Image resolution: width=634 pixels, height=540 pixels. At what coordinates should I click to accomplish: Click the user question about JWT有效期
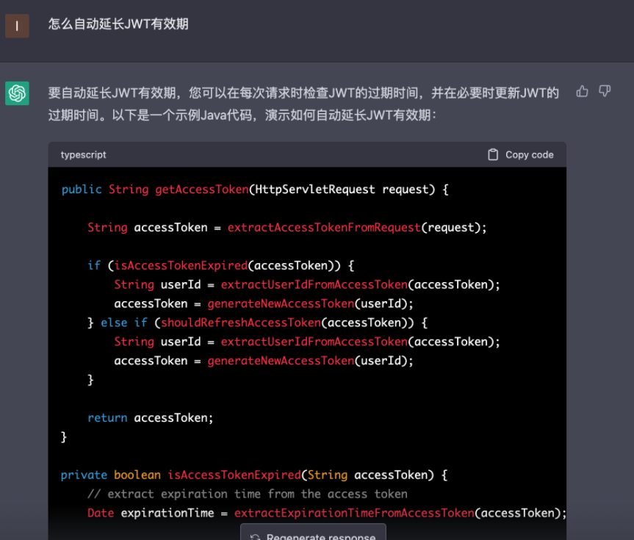(x=118, y=24)
